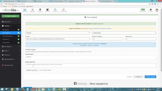
Task: Click the green plus next to Комментарии sidebar item
Action: [18, 43]
